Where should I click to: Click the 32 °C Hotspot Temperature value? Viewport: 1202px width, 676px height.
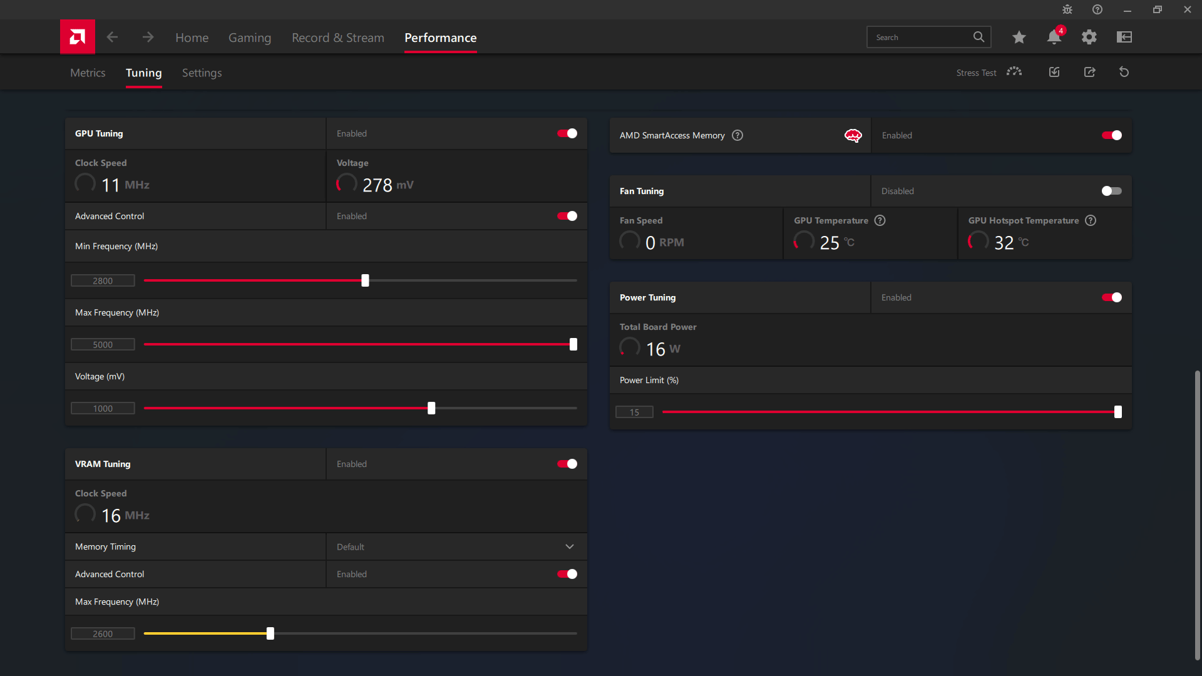tap(1011, 242)
